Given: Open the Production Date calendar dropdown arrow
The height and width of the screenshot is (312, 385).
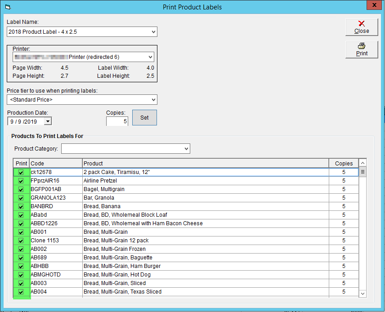Looking at the screenshot, I should coord(48,121).
